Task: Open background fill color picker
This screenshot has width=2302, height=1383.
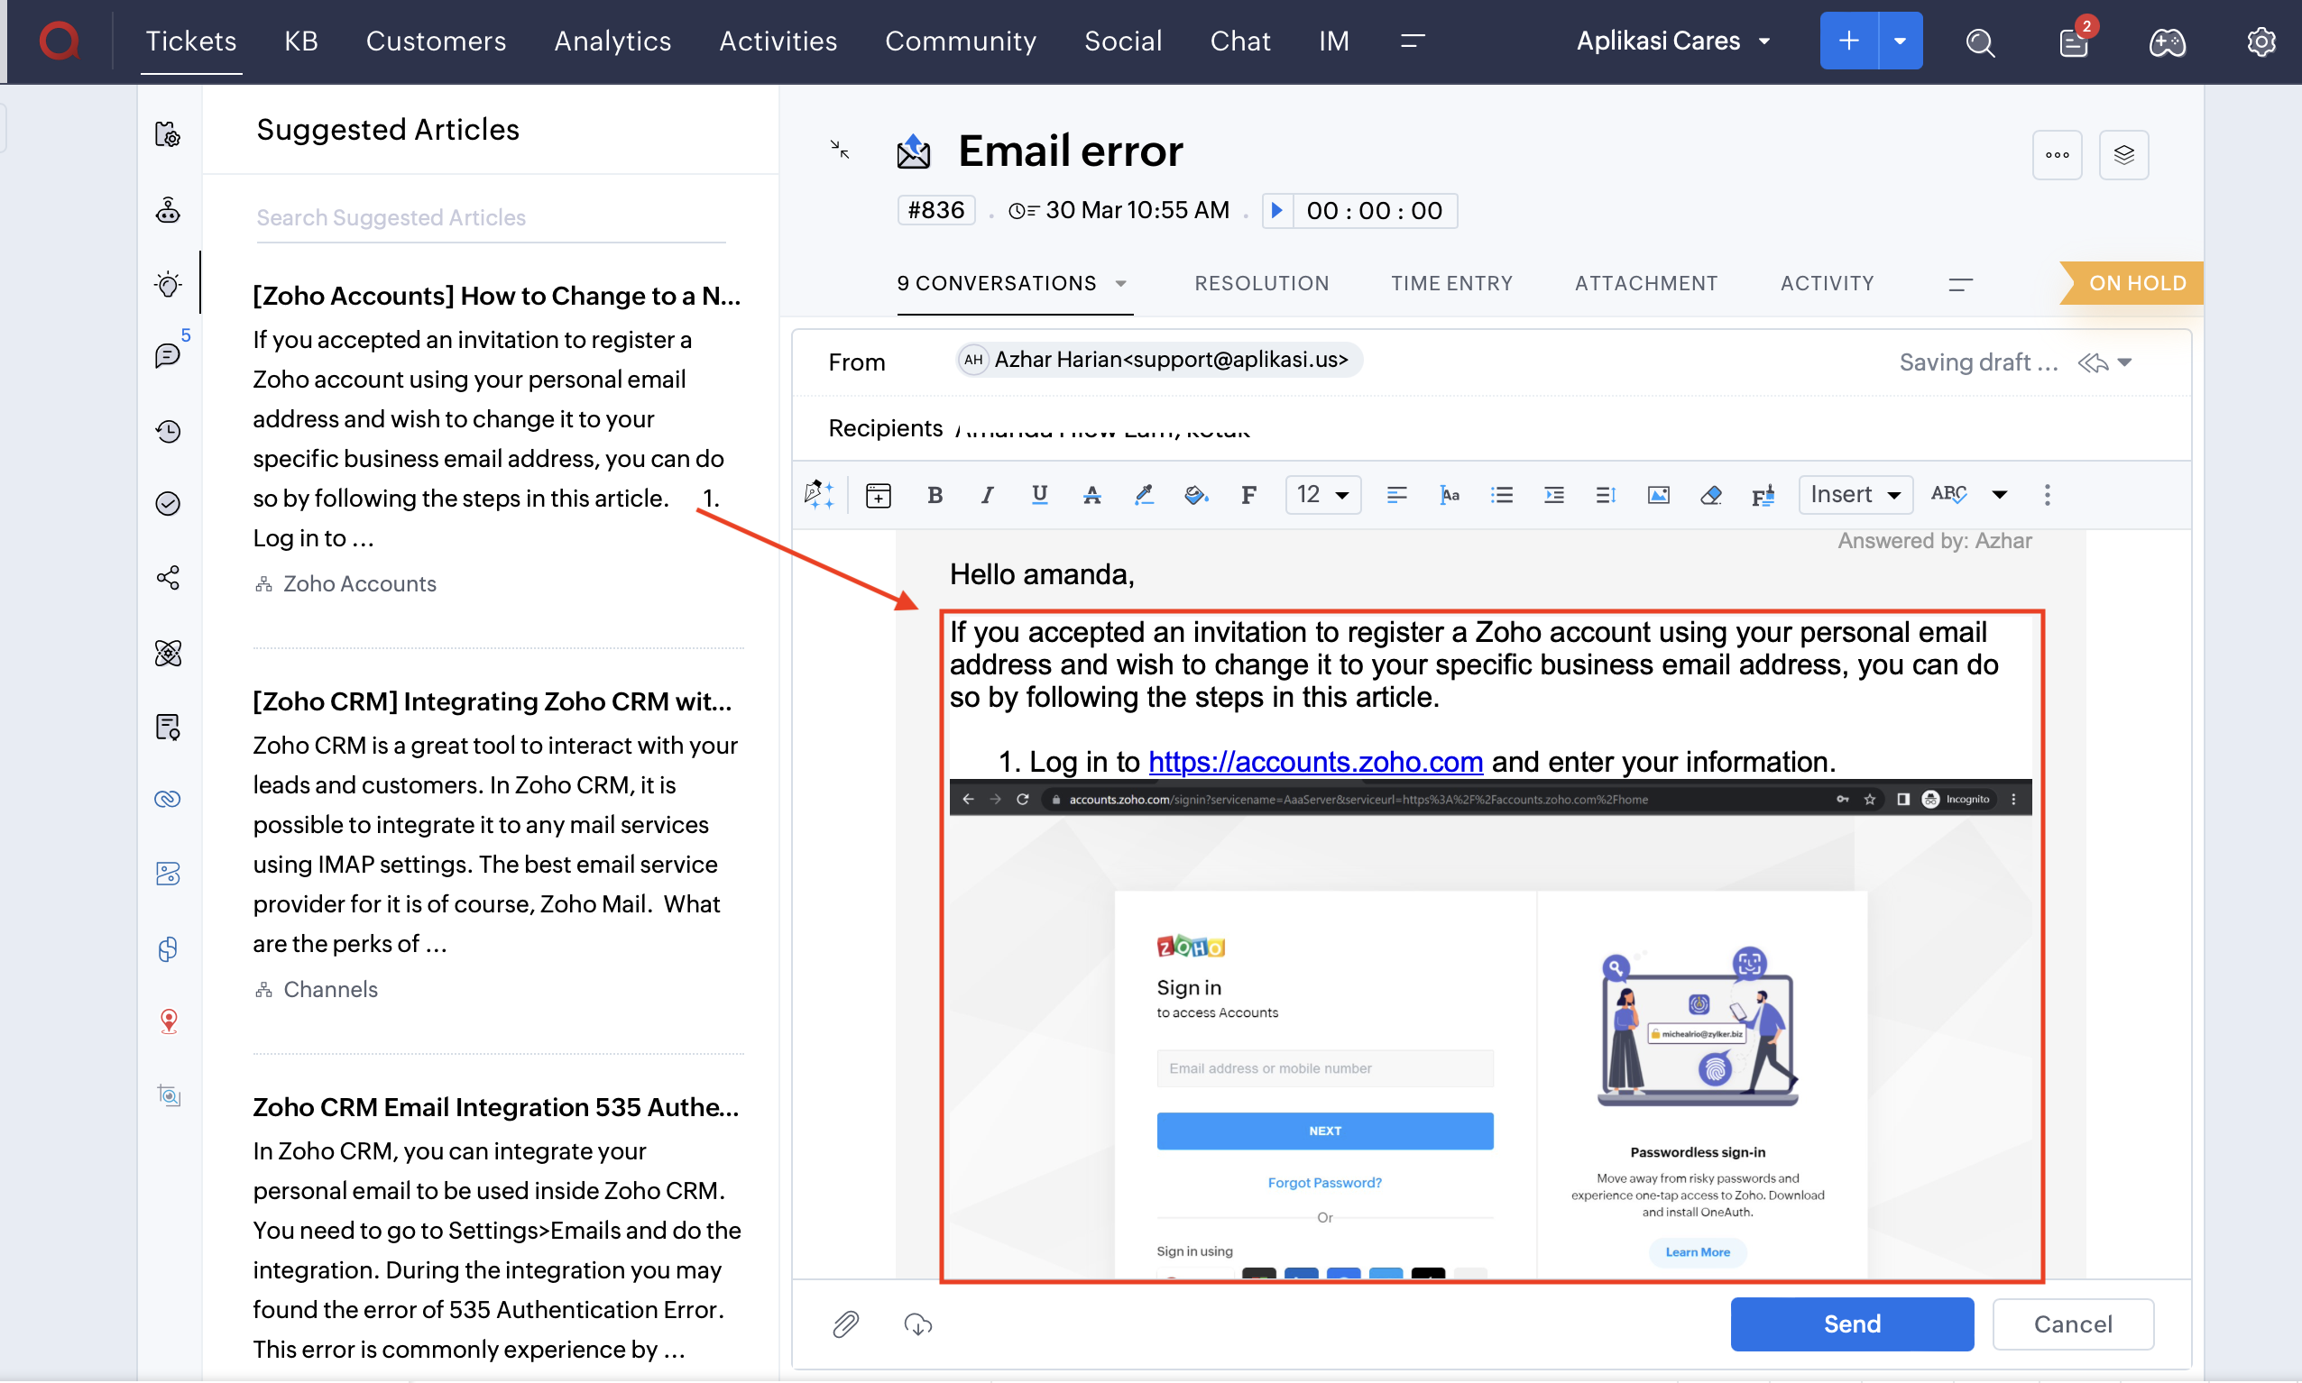Action: tap(1195, 495)
